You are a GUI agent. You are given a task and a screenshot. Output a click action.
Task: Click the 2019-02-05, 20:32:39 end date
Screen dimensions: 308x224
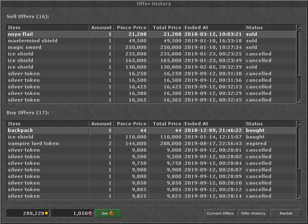click(x=213, y=67)
